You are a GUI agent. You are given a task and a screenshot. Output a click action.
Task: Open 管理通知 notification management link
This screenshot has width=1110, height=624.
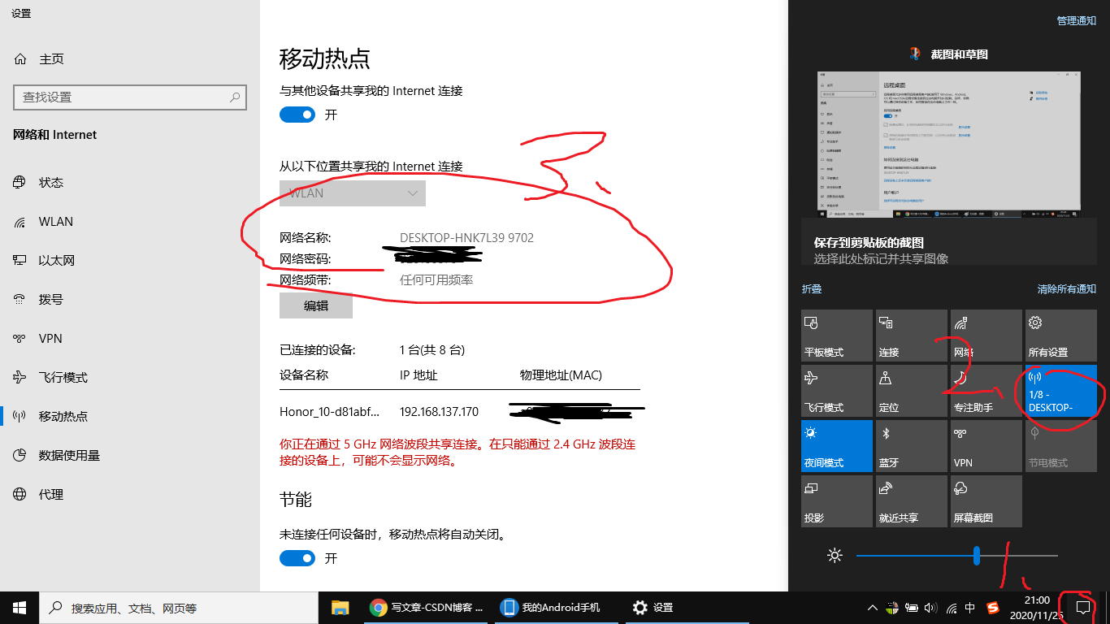pyautogui.click(x=1076, y=20)
